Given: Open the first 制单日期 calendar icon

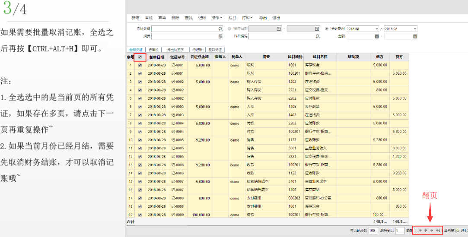Looking at the screenshot, I should coord(279,29).
